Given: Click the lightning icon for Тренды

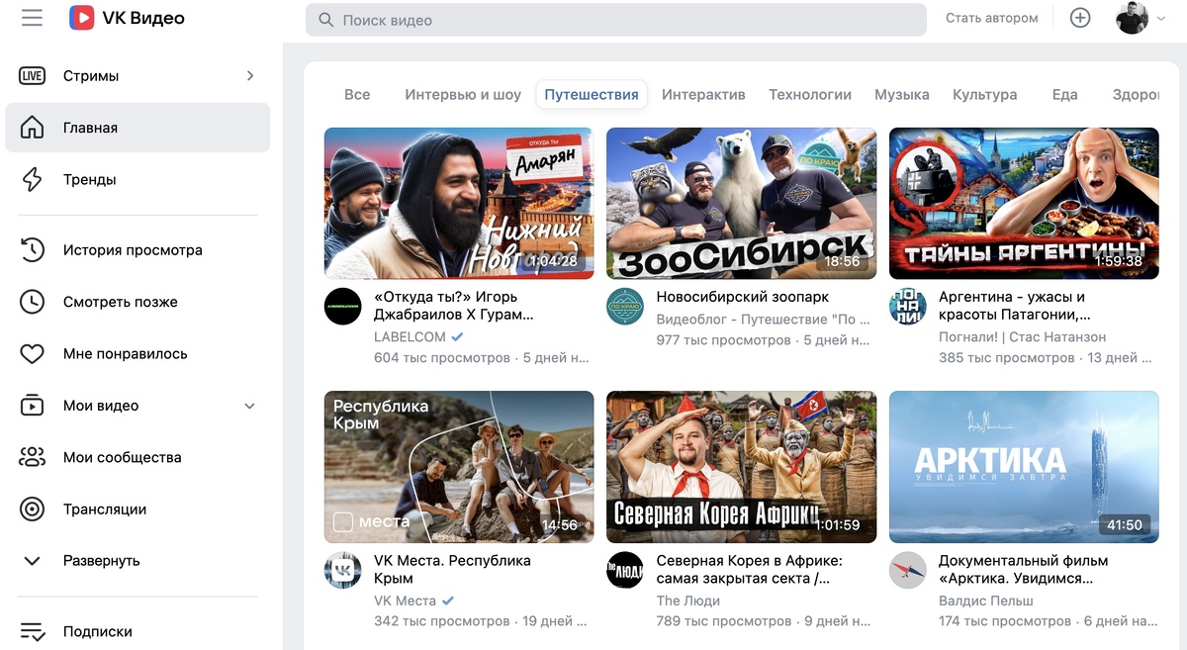Looking at the screenshot, I should point(33,179).
